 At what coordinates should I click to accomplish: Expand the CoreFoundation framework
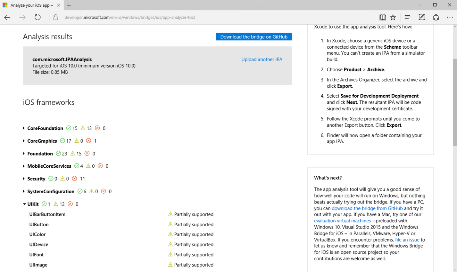(45, 128)
